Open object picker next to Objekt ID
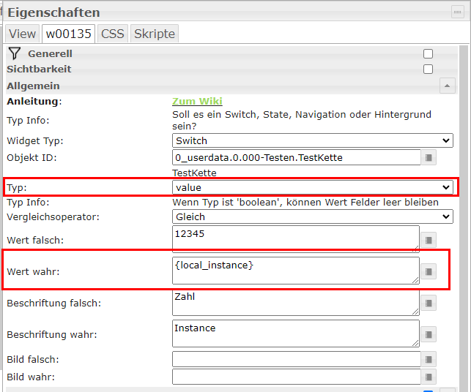The image size is (471, 392). coord(430,157)
